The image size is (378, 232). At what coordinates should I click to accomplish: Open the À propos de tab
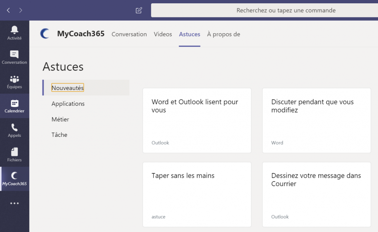[223, 34]
